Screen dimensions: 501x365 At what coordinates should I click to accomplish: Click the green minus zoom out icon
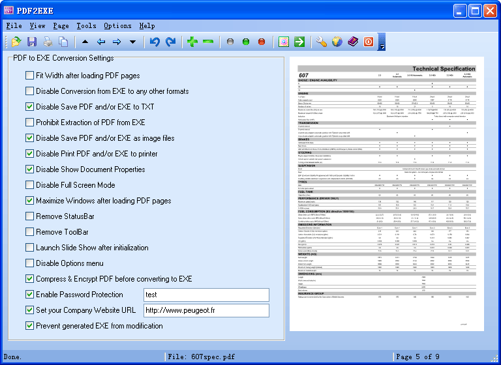[208, 42]
